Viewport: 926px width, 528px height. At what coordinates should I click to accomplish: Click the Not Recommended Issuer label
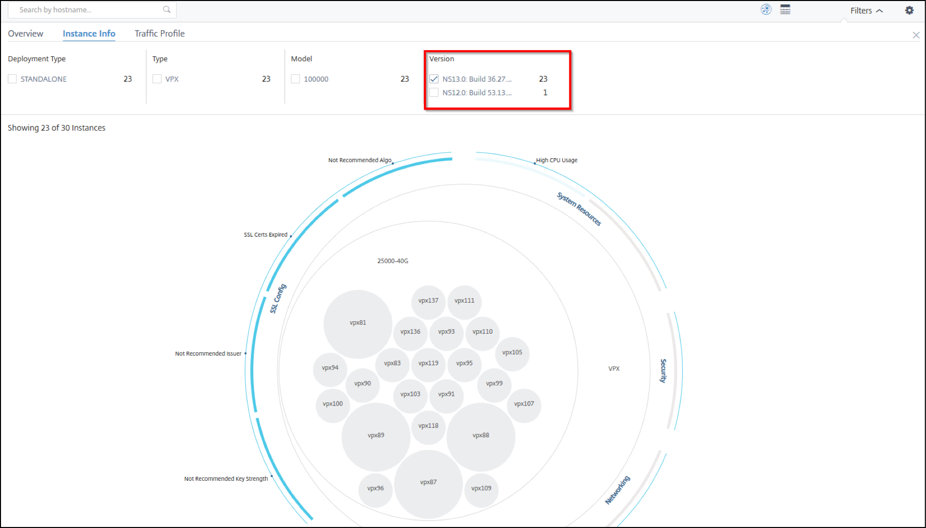pos(208,353)
